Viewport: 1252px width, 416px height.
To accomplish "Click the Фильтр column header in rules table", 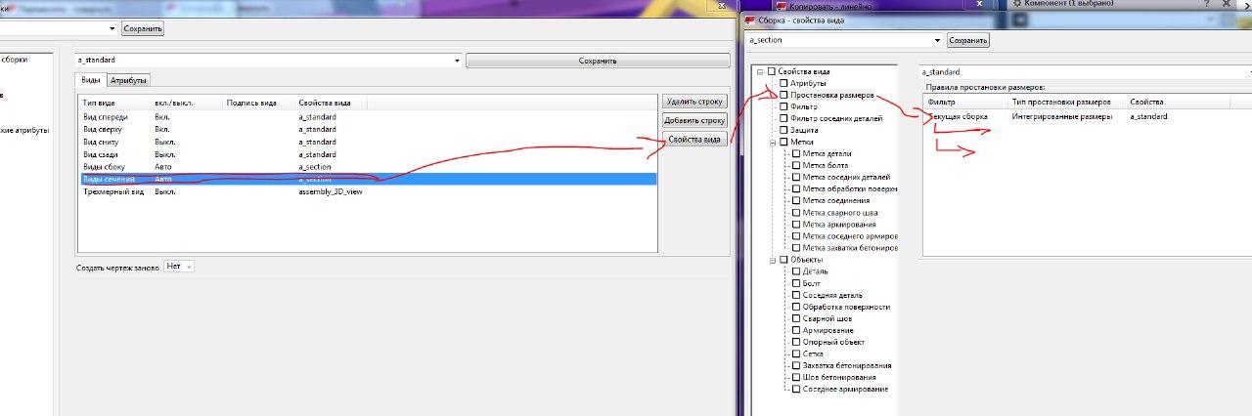I will click(x=965, y=102).
